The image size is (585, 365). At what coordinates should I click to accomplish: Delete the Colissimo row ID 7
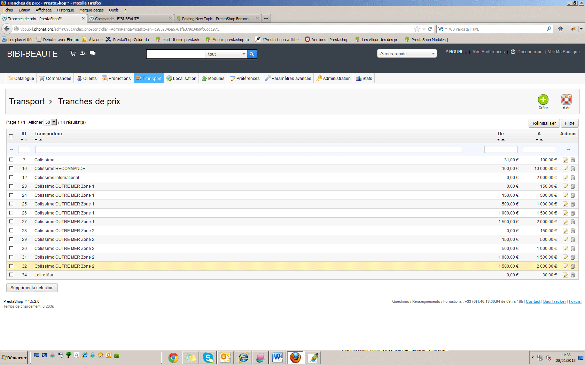point(573,160)
